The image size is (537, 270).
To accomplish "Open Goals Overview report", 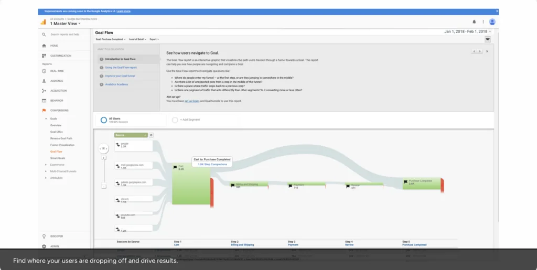I will 56,125.
